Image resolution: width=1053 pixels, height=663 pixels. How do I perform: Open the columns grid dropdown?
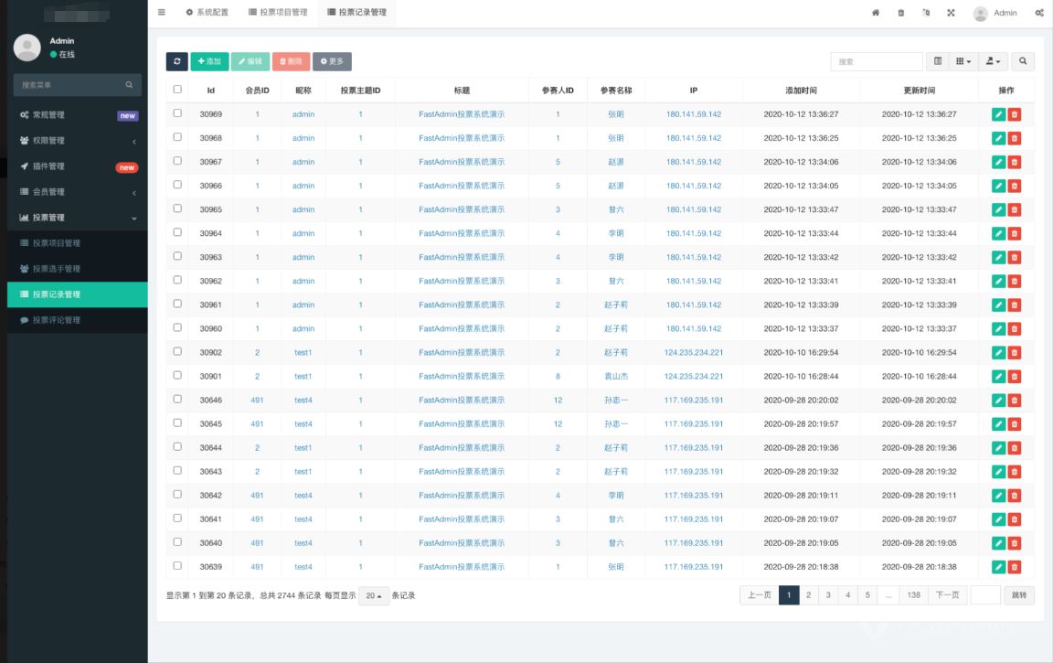pyautogui.click(x=963, y=61)
